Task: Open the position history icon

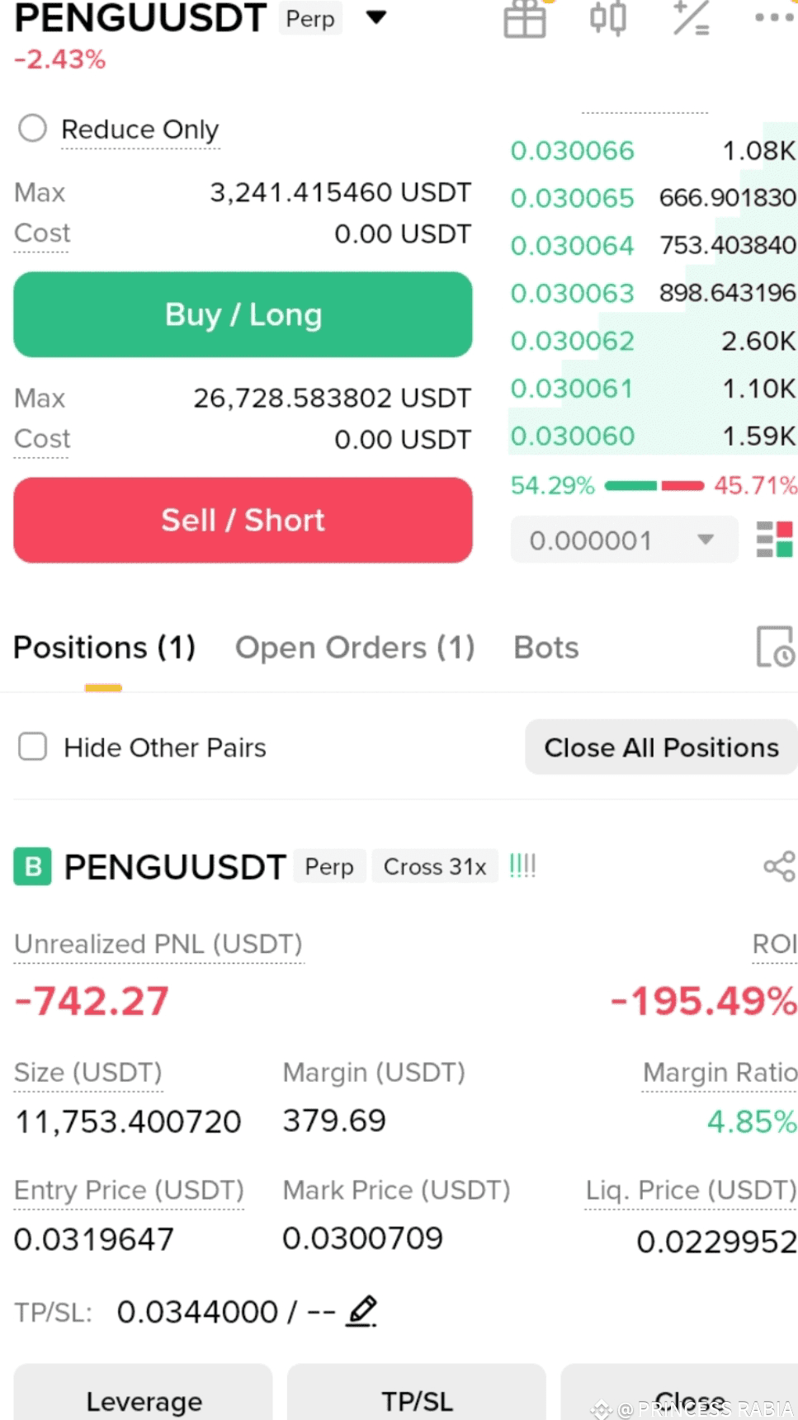Action: click(x=776, y=646)
